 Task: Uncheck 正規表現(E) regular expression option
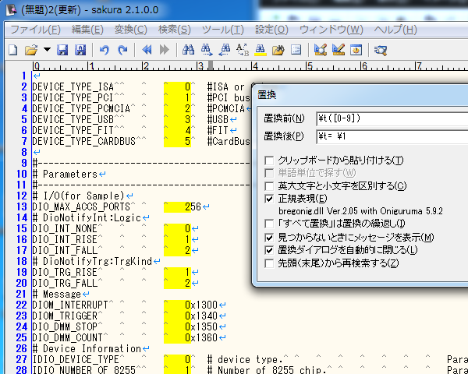click(x=269, y=199)
